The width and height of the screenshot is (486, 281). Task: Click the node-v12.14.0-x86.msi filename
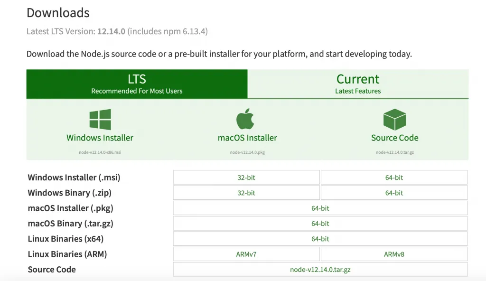click(x=100, y=152)
